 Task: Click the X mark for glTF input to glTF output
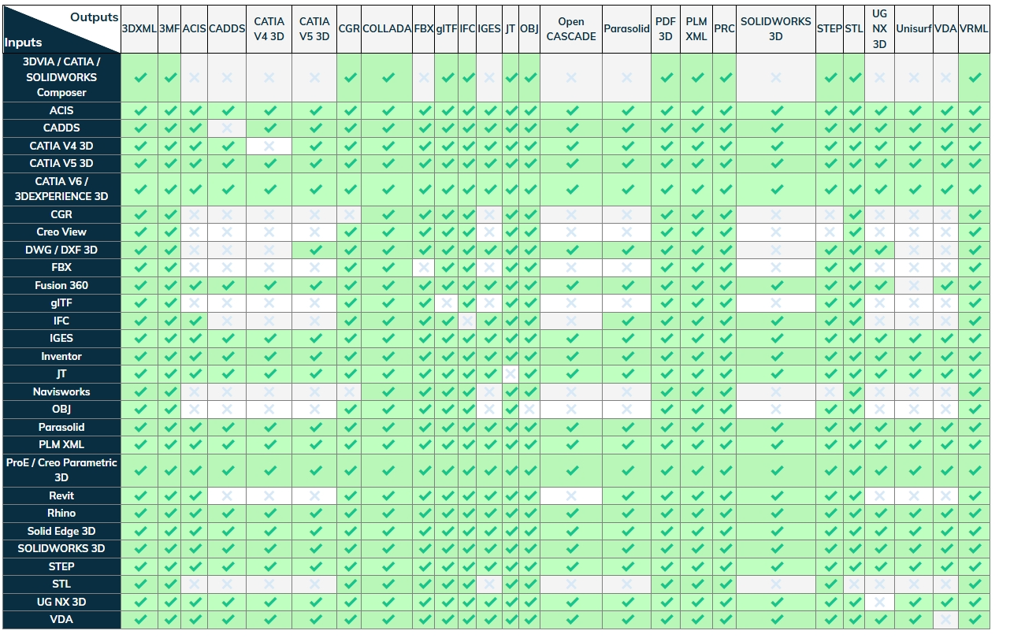[447, 302]
